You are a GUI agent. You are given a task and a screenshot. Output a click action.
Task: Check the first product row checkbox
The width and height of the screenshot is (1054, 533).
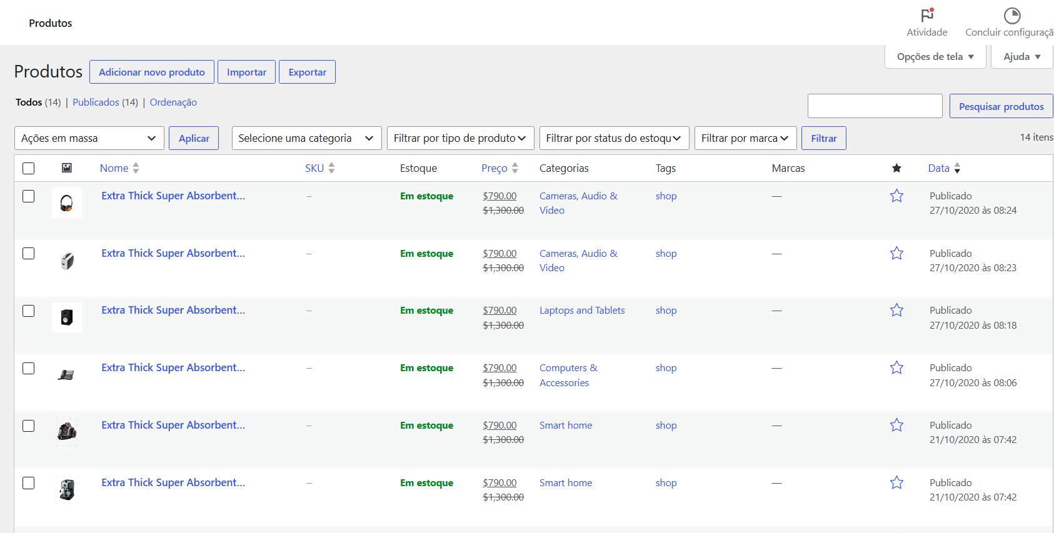(29, 196)
